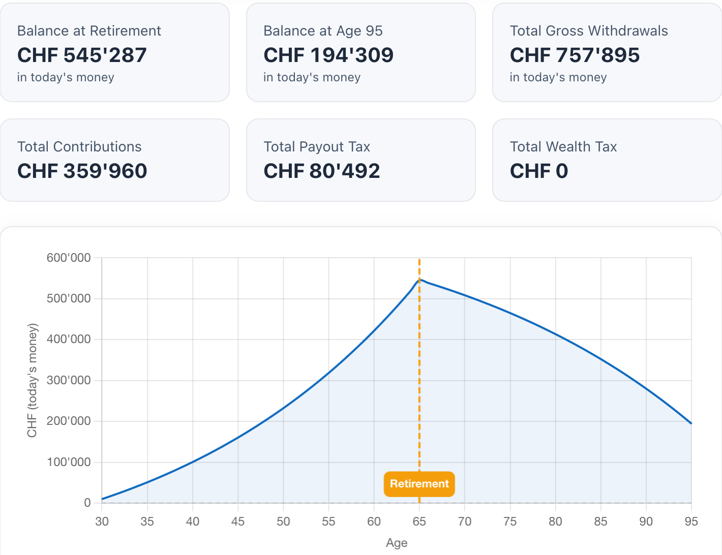
Task: Click "in today's money" under Total Gross Withdrawals
Action: tap(558, 77)
